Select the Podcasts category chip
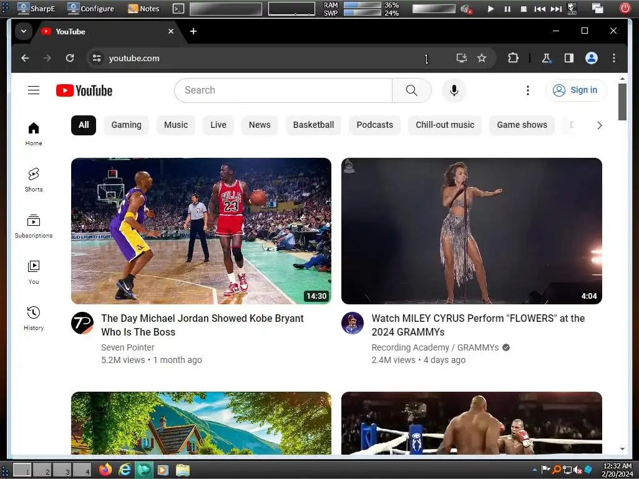This screenshot has height=479, width=639. (x=375, y=125)
